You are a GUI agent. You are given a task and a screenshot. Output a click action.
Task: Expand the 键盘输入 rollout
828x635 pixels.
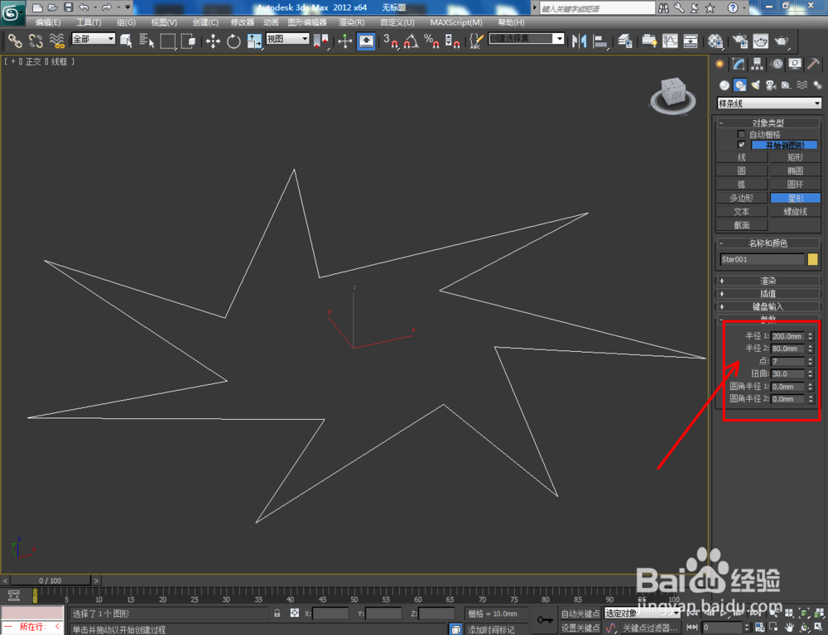(768, 306)
